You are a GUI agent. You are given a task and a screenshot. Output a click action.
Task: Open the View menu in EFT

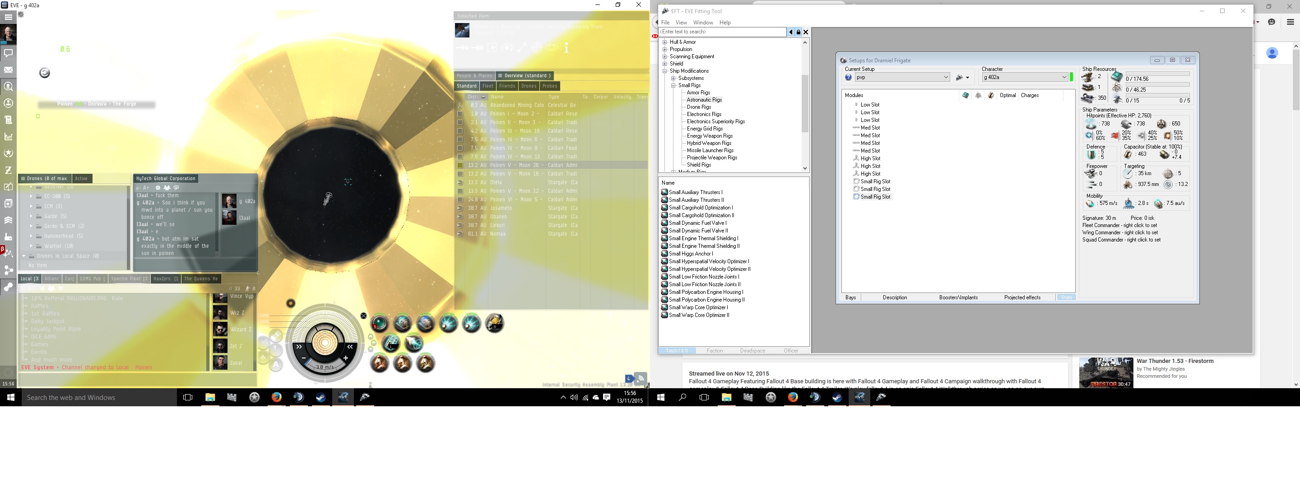pyautogui.click(x=681, y=23)
